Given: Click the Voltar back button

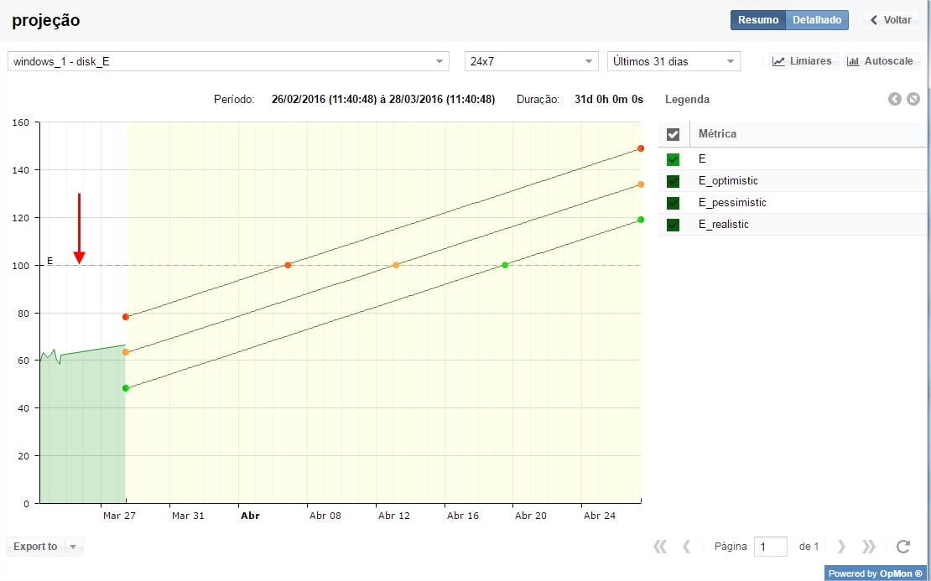Looking at the screenshot, I should tap(891, 20).
